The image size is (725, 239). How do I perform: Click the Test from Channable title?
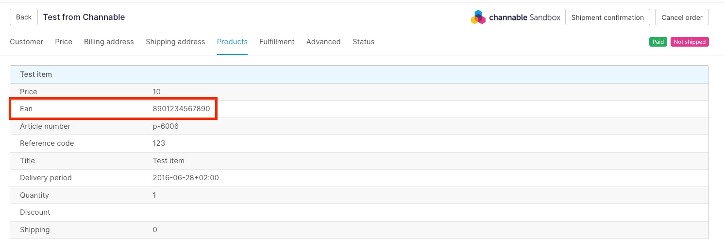click(84, 17)
